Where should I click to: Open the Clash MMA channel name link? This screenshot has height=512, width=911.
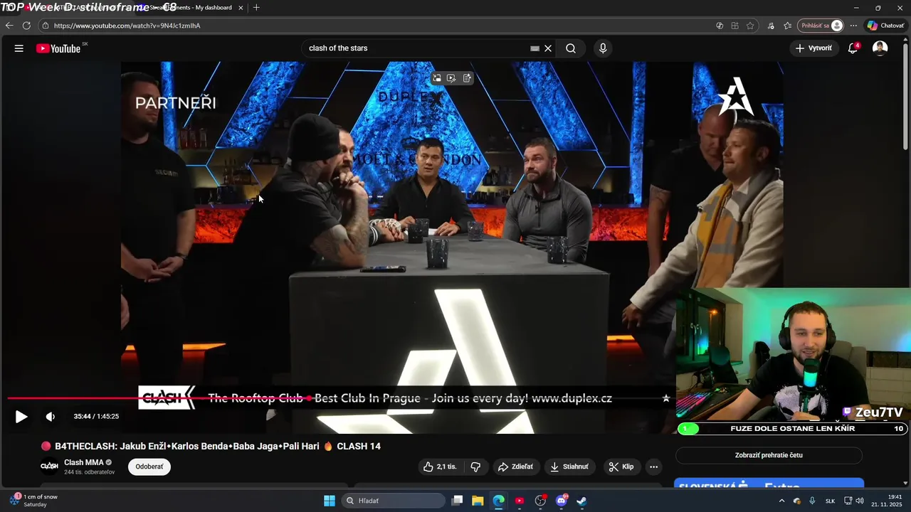click(x=84, y=462)
